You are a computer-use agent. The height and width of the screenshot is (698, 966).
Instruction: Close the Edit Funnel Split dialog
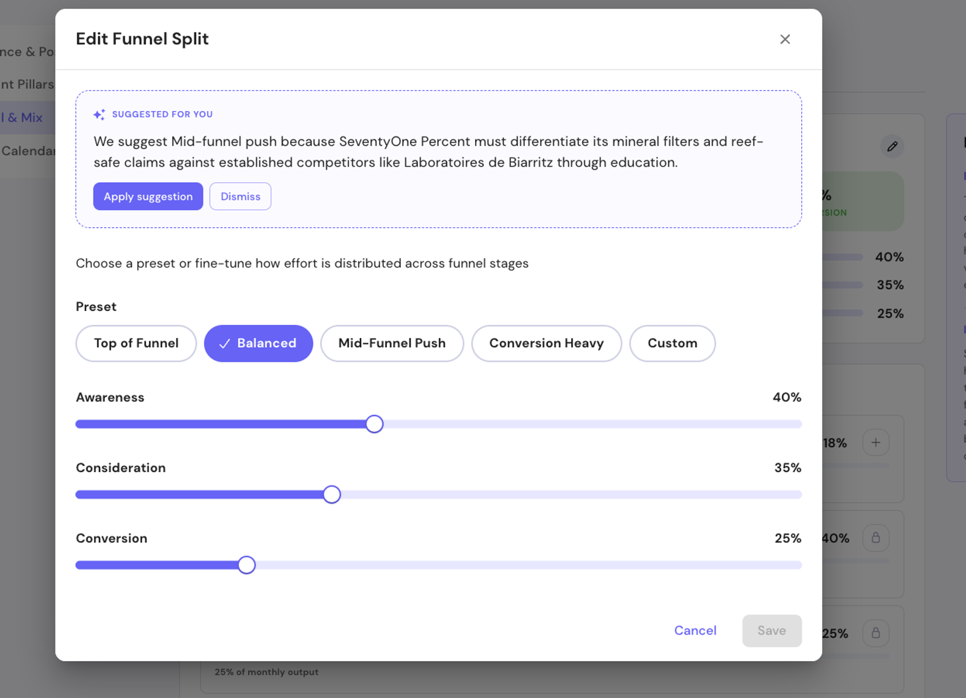click(785, 39)
